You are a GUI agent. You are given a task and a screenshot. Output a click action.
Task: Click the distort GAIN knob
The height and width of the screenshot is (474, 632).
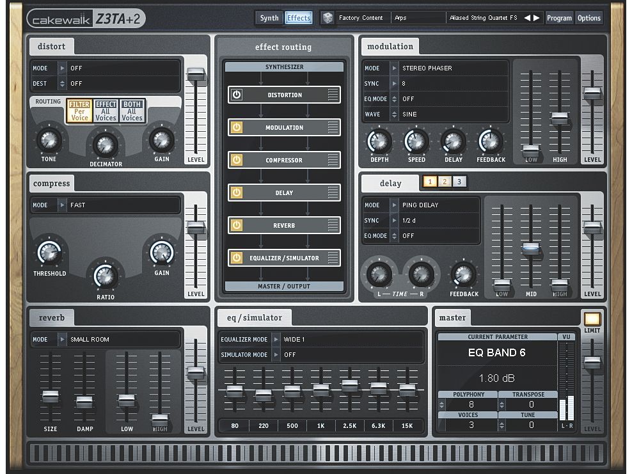tap(162, 140)
